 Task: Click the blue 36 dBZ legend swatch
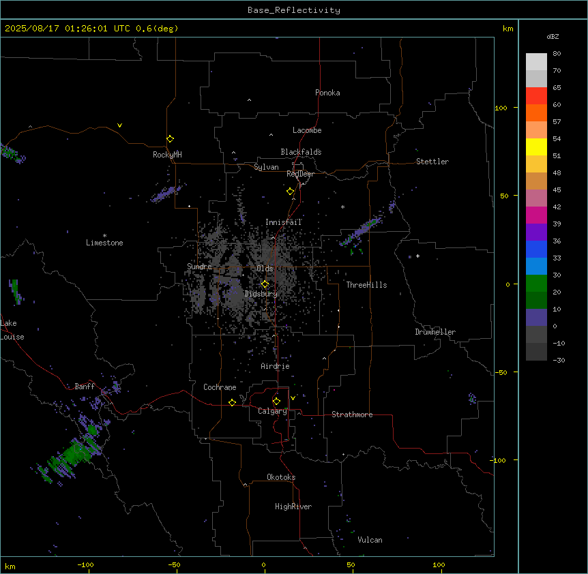pos(536,249)
